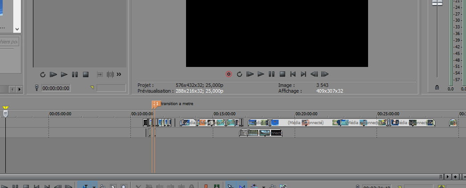Select the Normal Edit tool in bottom toolbar

(x=85, y=186)
